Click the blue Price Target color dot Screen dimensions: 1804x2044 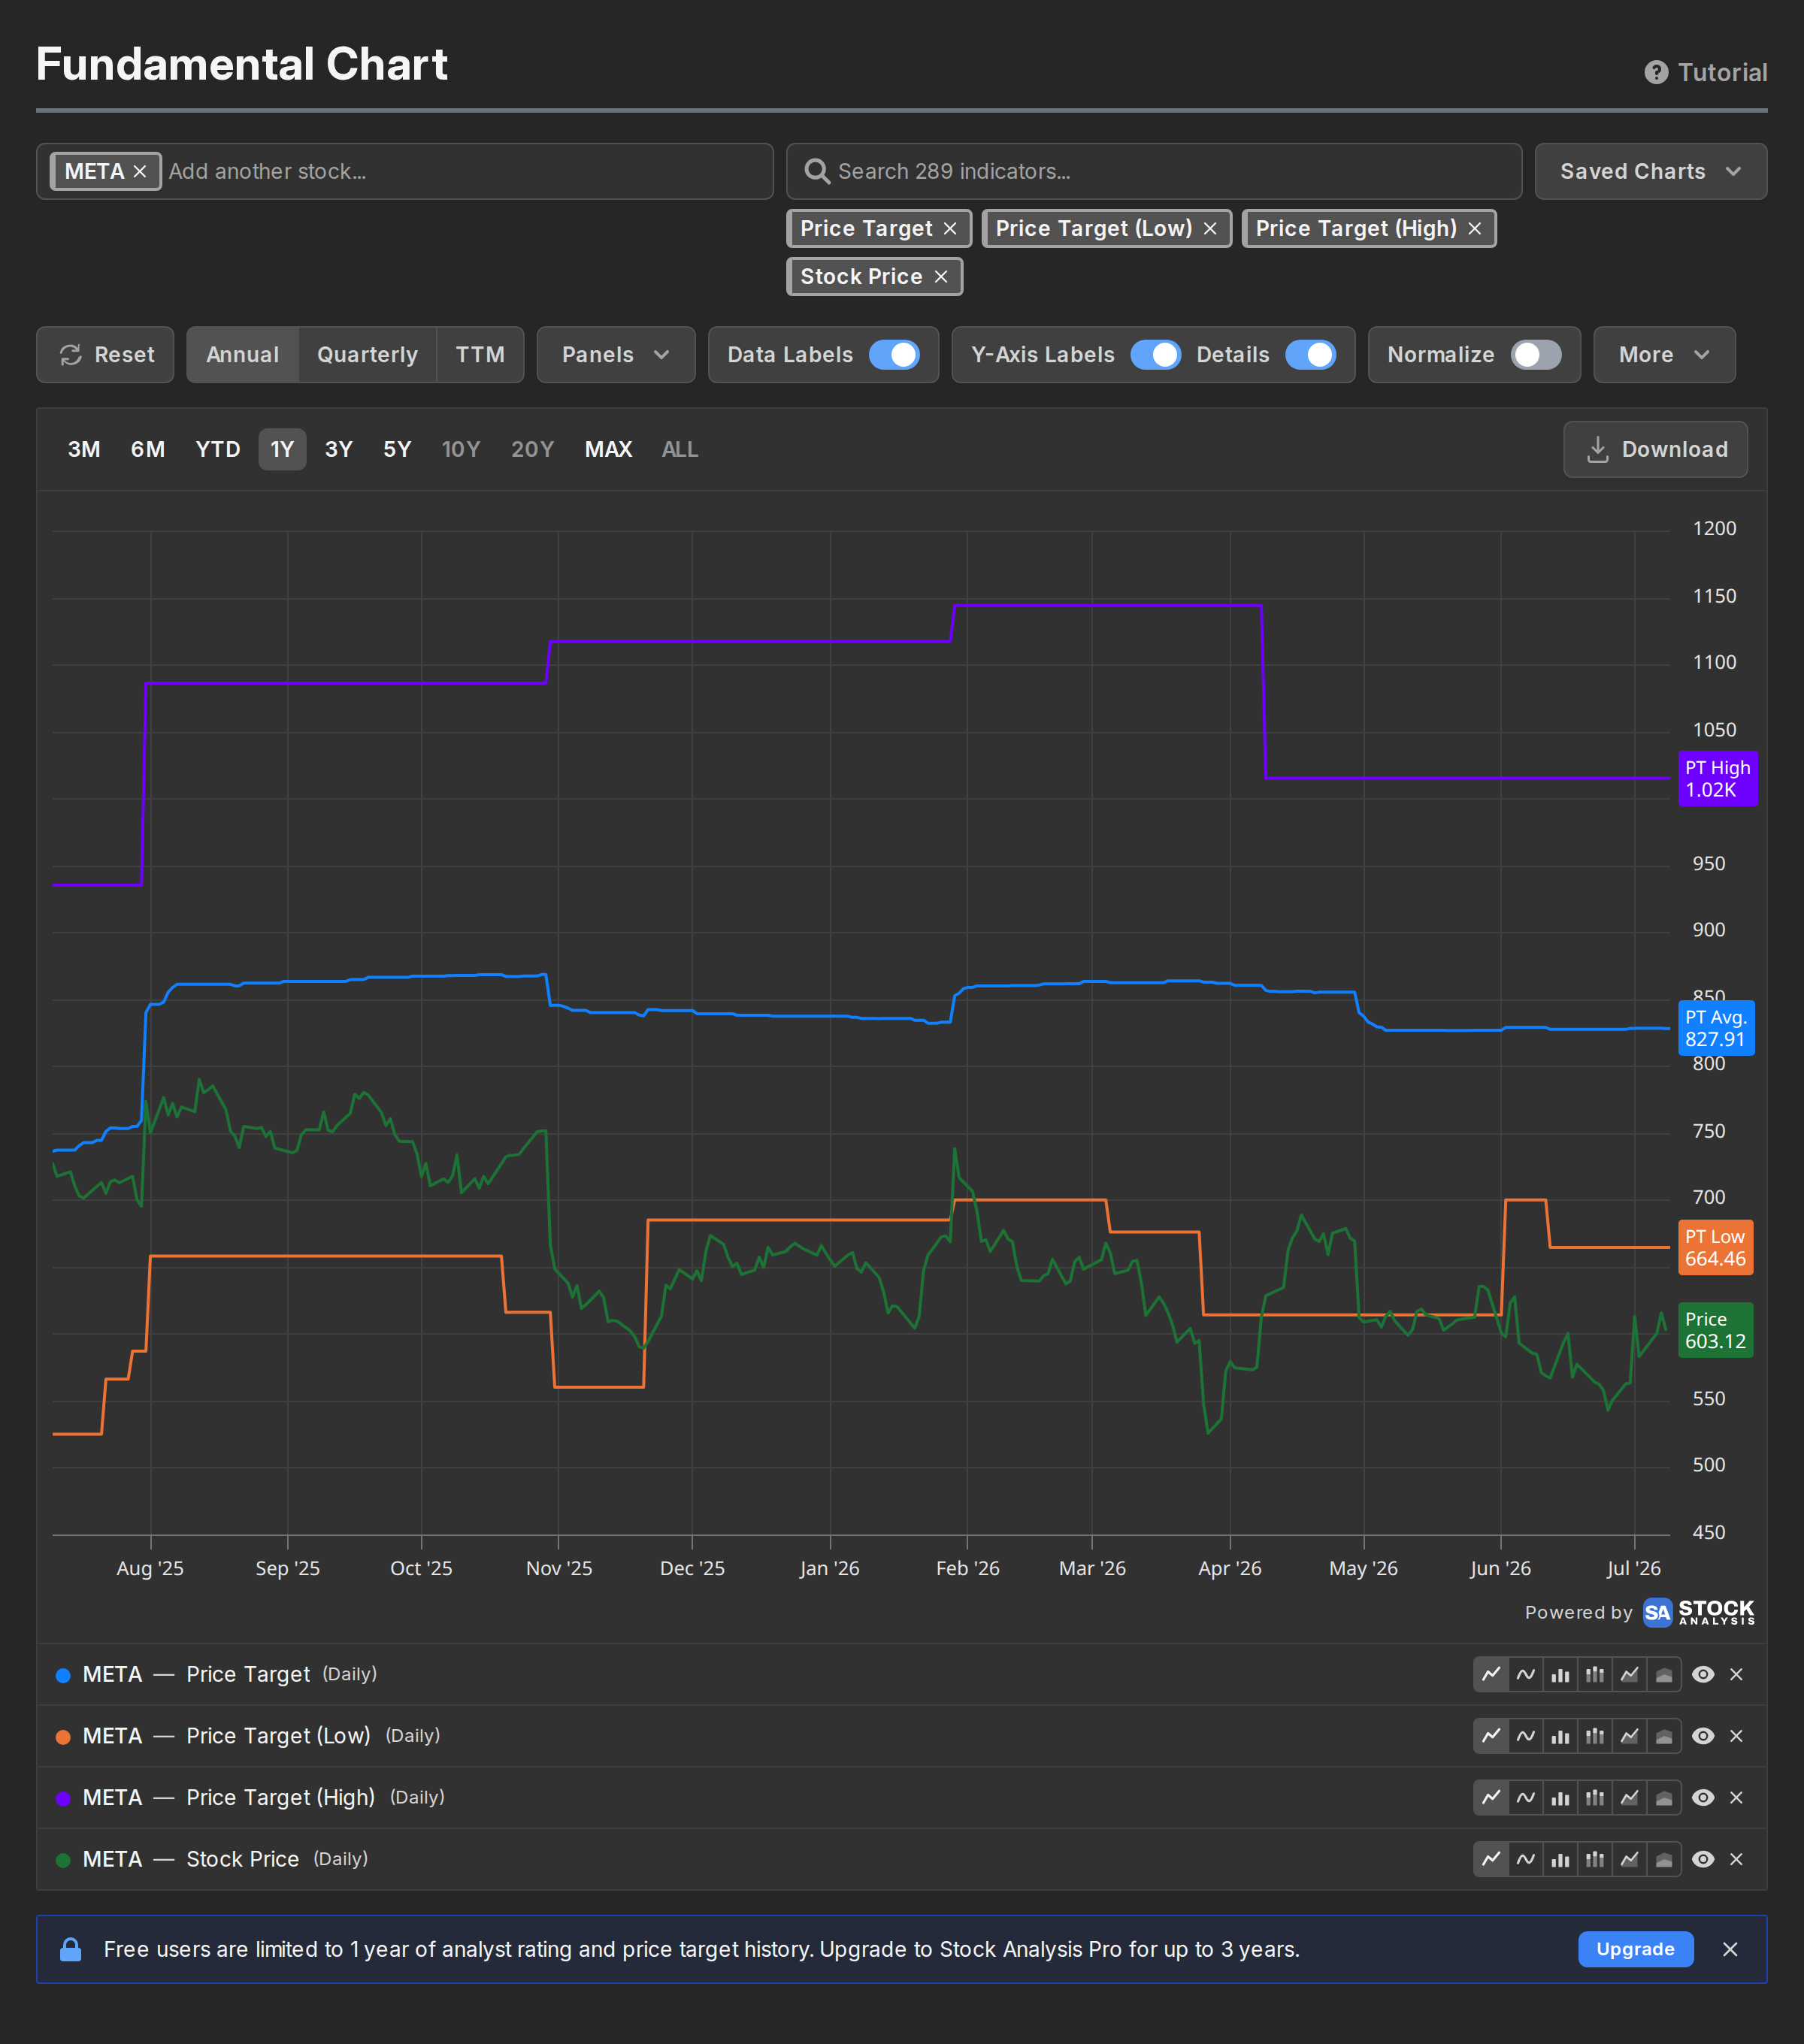pyautogui.click(x=63, y=1675)
